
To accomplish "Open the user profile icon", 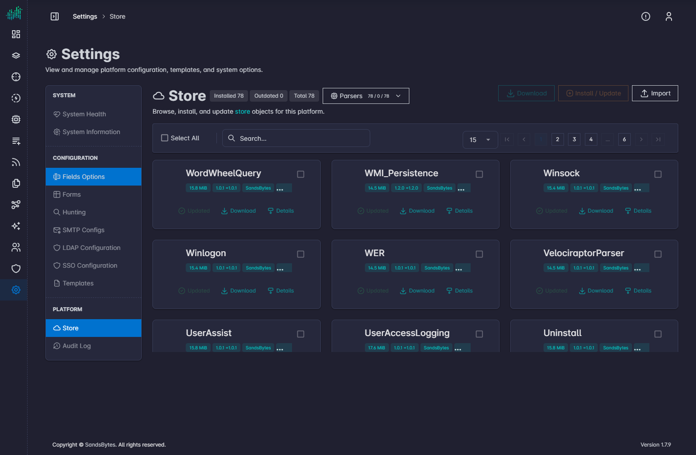I will tap(669, 16).
